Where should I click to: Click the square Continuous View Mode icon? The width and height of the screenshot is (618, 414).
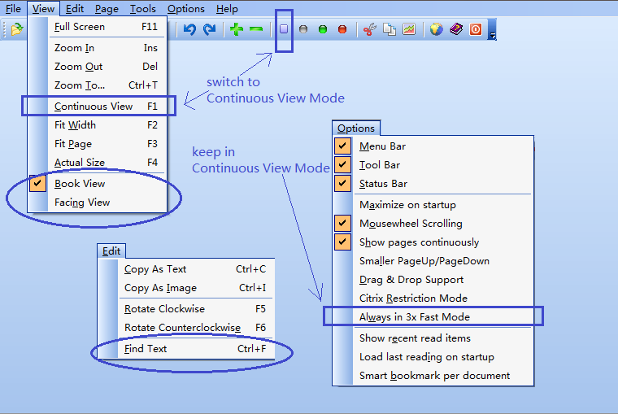284,29
